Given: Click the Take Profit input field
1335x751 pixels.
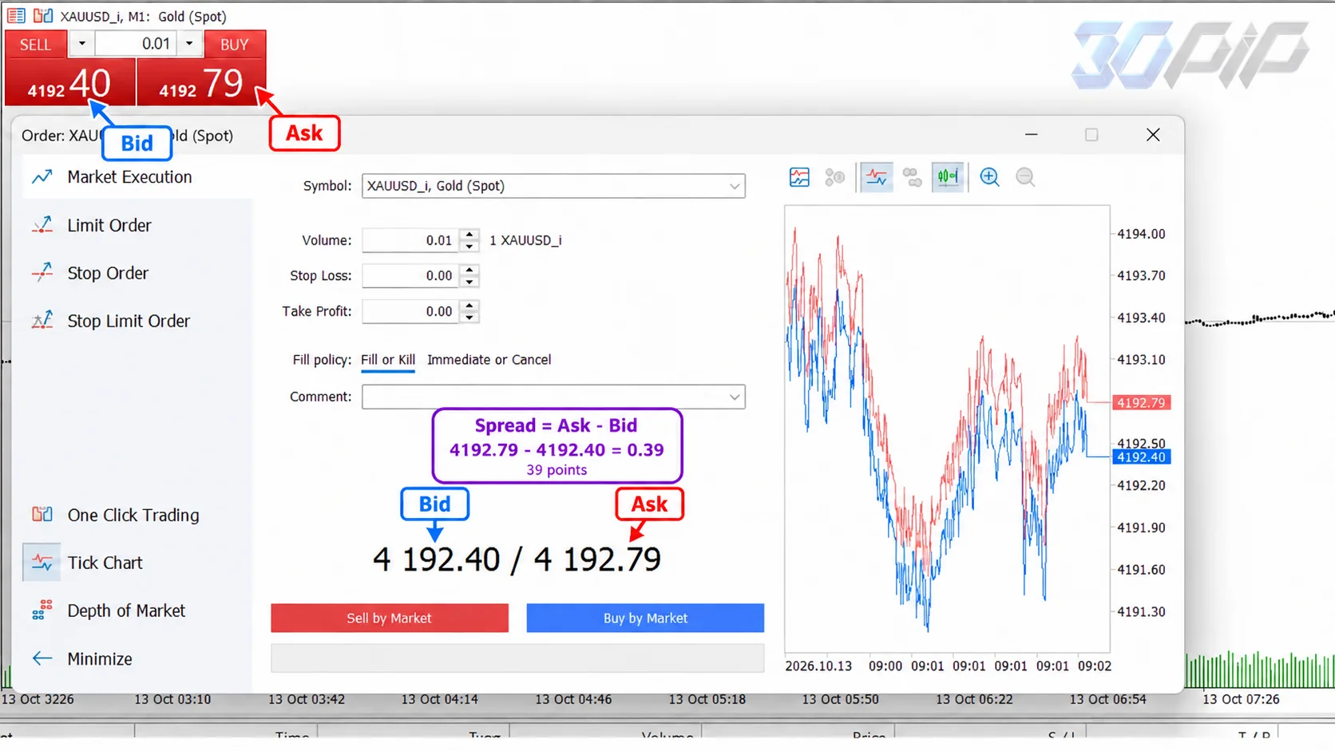Looking at the screenshot, I should tap(410, 311).
